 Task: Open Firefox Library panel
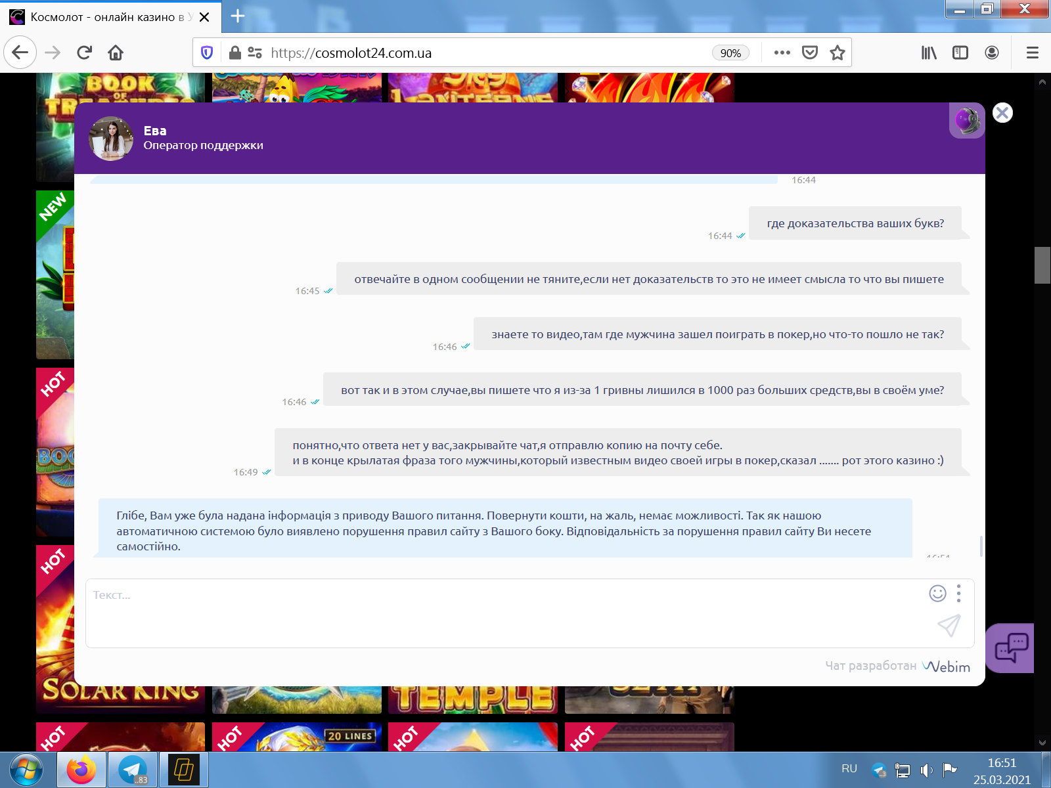point(928,53)
